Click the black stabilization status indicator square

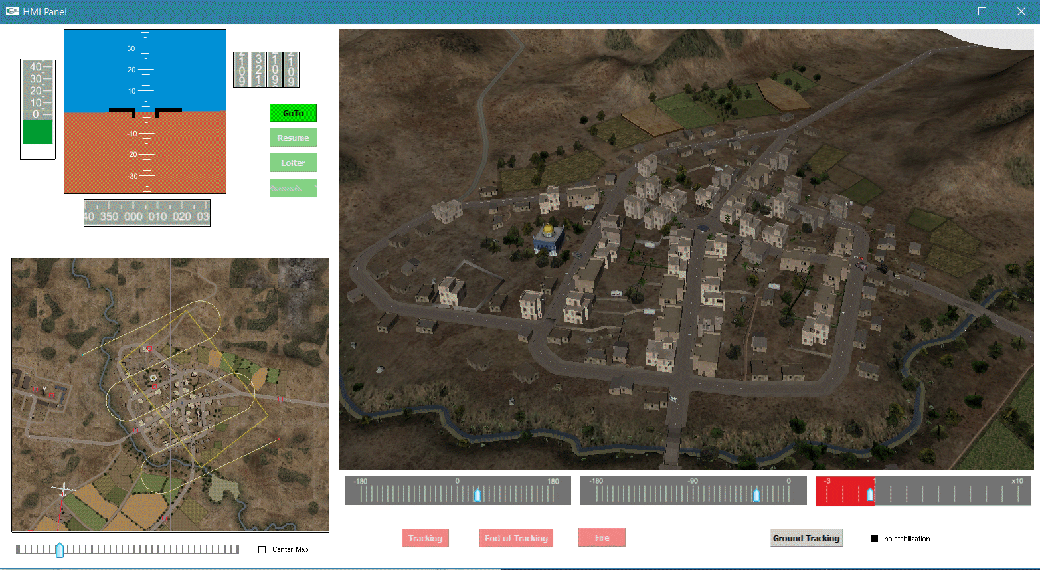click(x=875, y=539)
